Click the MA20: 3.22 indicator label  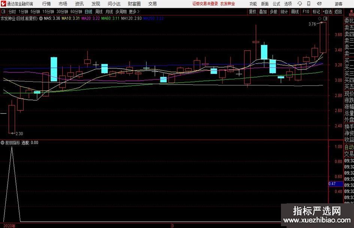coord(91,18)
